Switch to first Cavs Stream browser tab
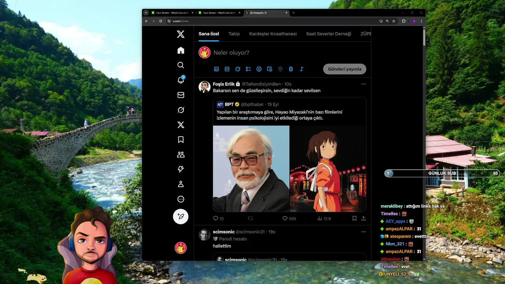Viewport: 505px width, 284px height. tap(172, 13)
